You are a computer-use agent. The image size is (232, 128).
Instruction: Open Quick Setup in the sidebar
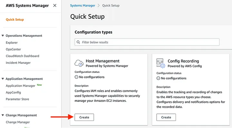[15, 20]
